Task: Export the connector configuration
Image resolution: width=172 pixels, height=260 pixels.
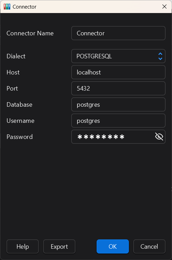Action: [59, 246]
